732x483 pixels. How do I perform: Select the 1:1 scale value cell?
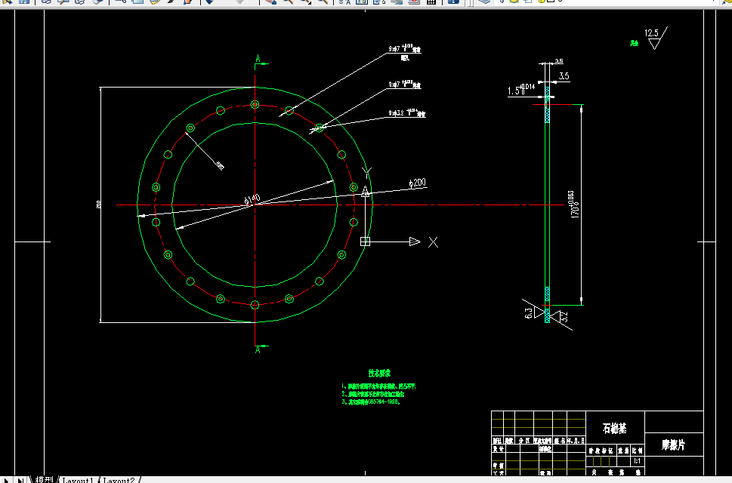pyautogui.click(x=638, y=461)
